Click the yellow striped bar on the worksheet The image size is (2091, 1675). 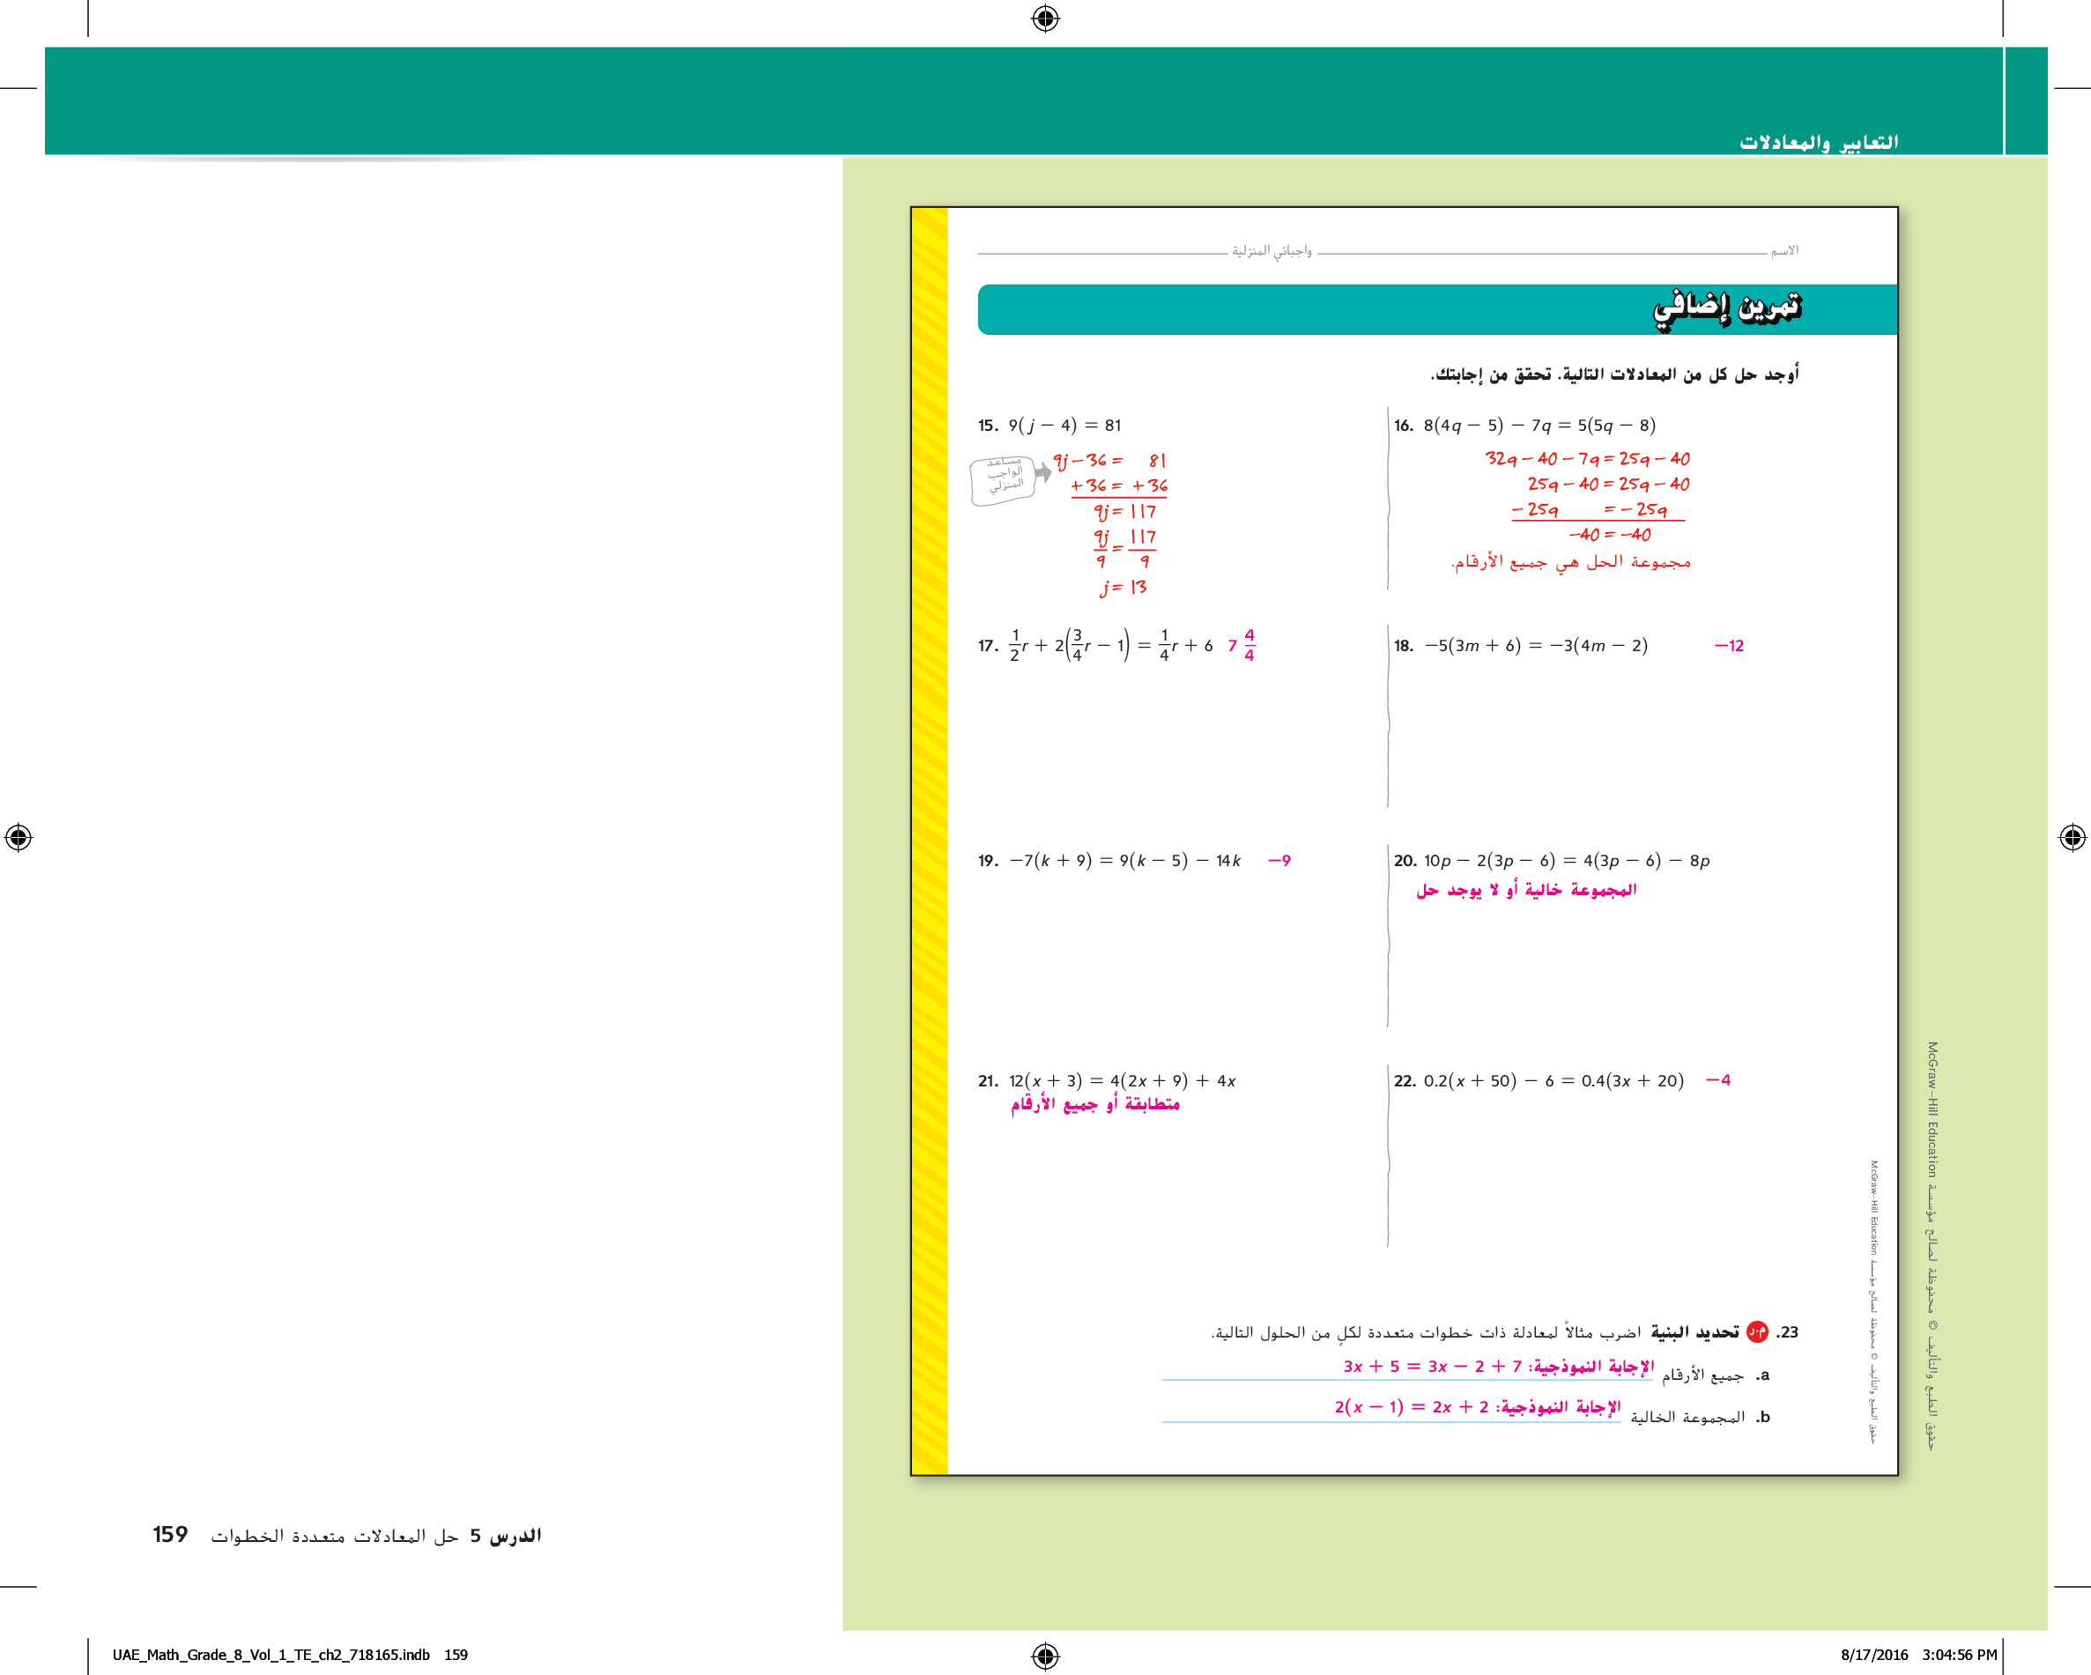(929, 840)
